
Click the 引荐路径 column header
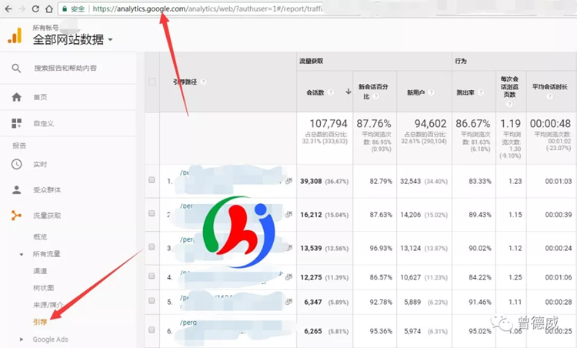pyautogui.click(x=185, y=82)
